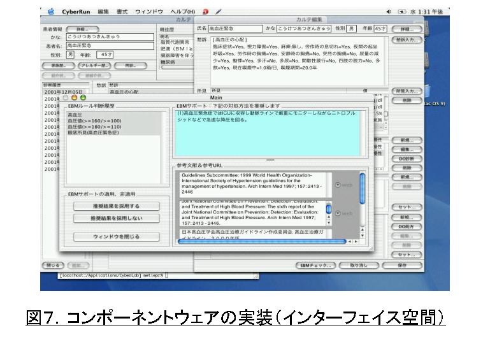This screenshot has height=344, width=497.
Task: Open the ヘルプ(H) menu
Action: coord(185,11)
